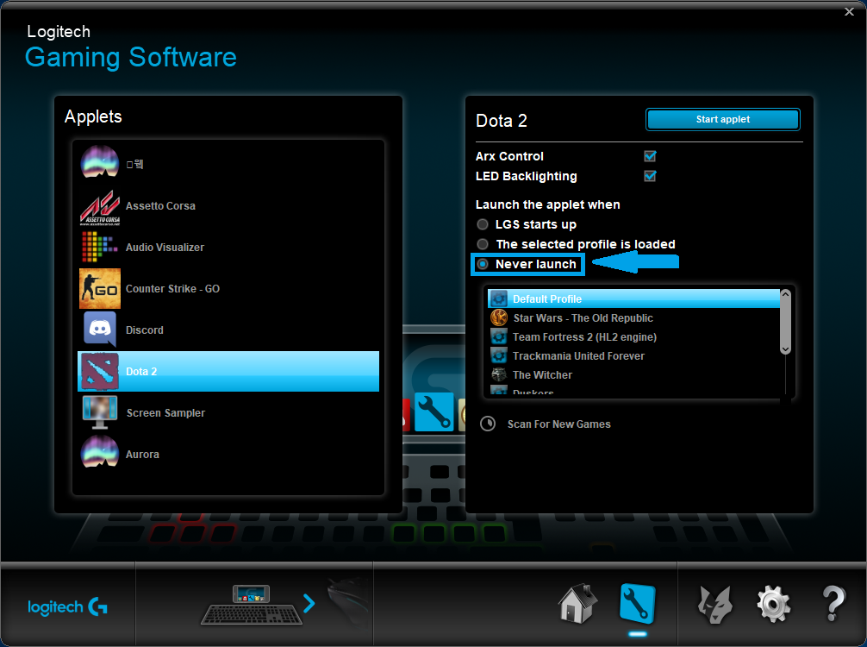Select the Dota 2 applet icon
The height and width of the screenshot is (647, 867).
[x=99, y=371]
